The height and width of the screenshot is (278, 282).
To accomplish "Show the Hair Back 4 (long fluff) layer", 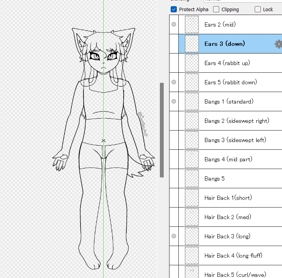I will coord(174,255).
